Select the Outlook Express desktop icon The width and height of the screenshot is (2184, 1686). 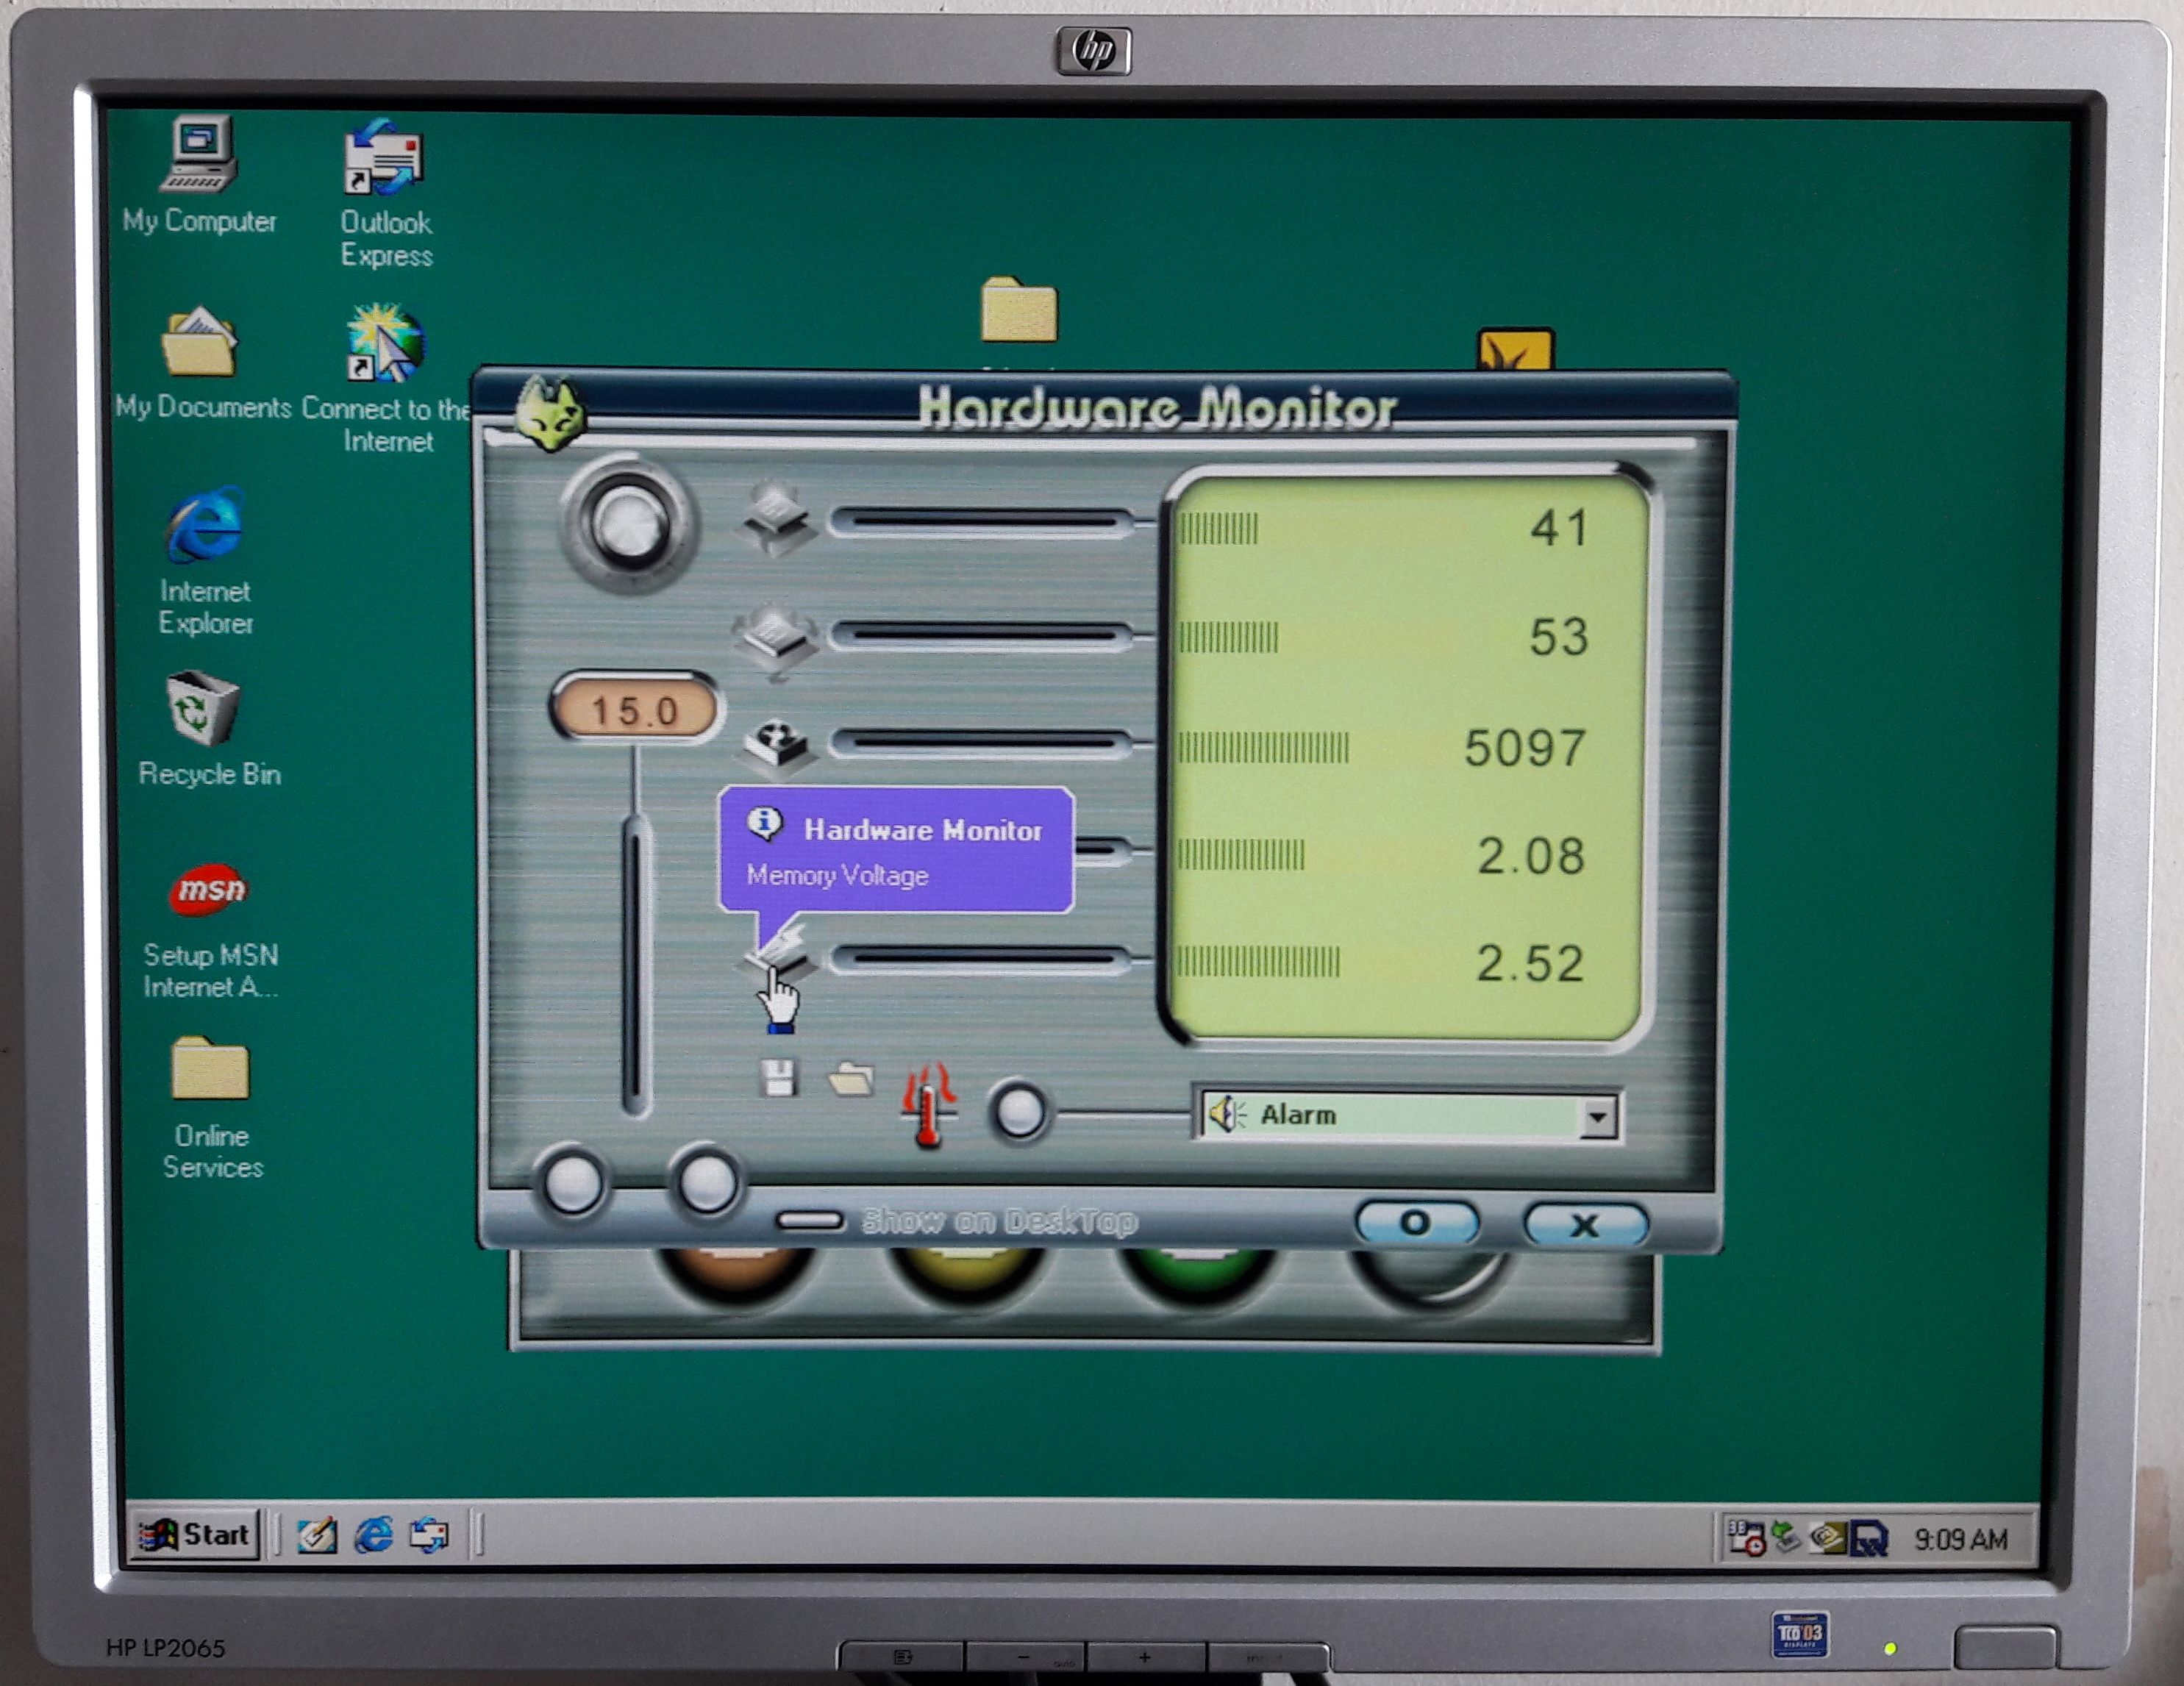click(386, 193)
